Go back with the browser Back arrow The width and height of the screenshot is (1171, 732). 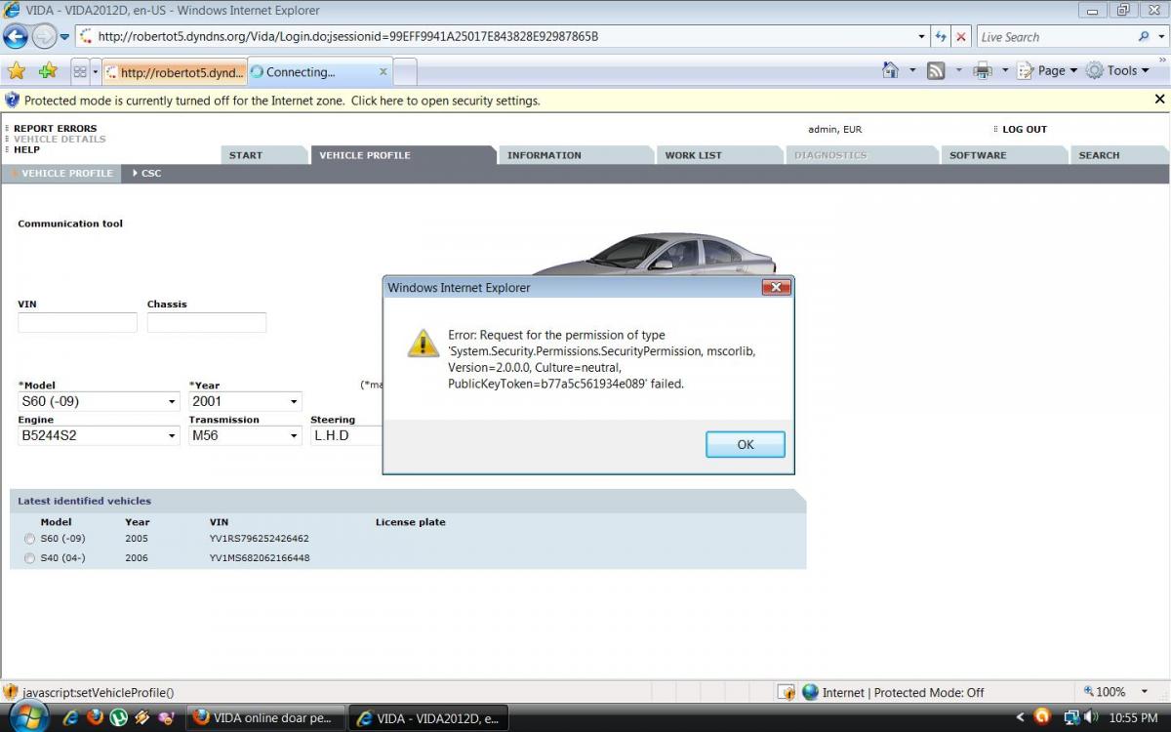tap(16, 37)
